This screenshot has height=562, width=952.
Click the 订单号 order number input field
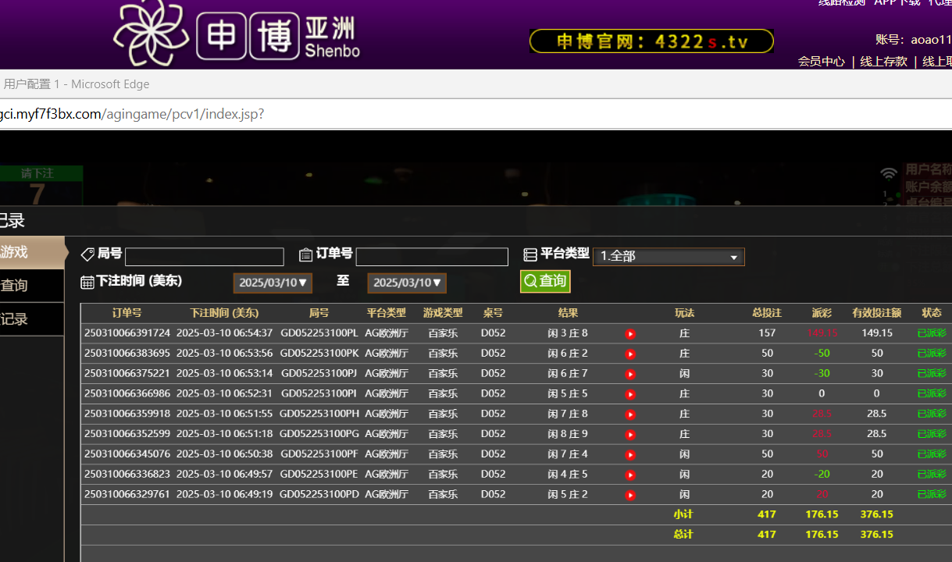(432, 257)
